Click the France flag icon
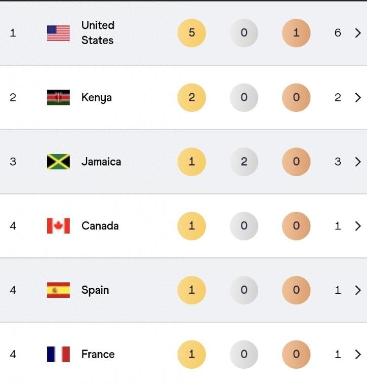 tap(58, 354)
